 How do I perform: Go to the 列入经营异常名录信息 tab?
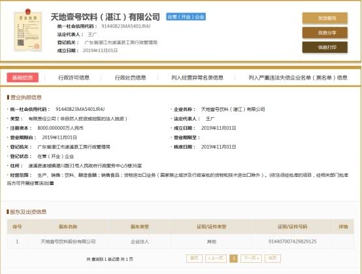(x=197, y=78)
